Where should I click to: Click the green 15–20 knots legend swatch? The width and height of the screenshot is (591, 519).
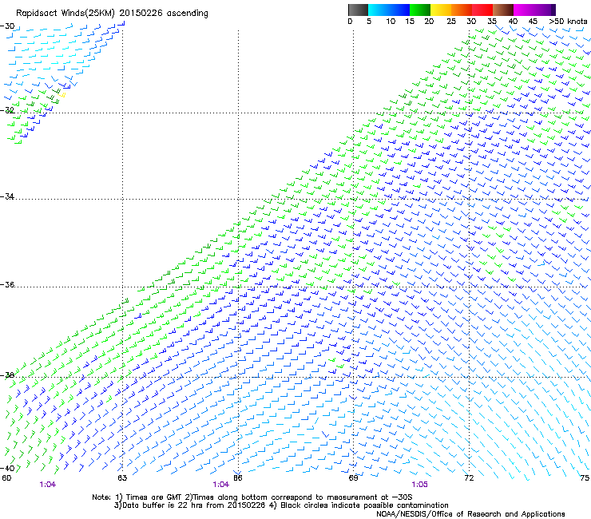(x=420, y=10)
